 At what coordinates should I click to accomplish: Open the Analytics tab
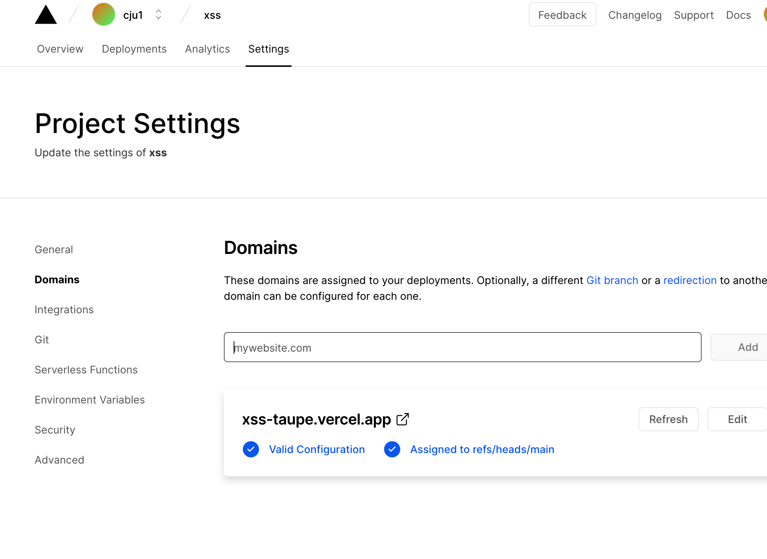(207, 49)
